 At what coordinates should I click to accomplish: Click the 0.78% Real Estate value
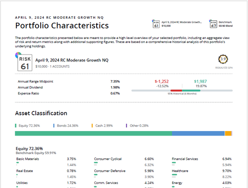(71, 171)
